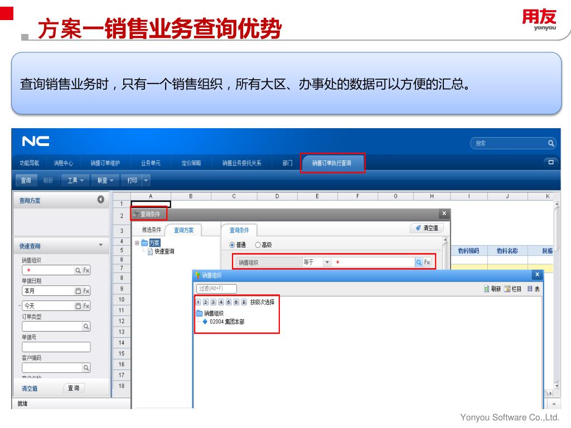Select 02004 集团本部 tree node
This screenshot has width=571, height=428.
(x=227, y=322)
